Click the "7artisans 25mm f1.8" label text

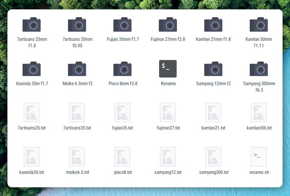[32, 43]
